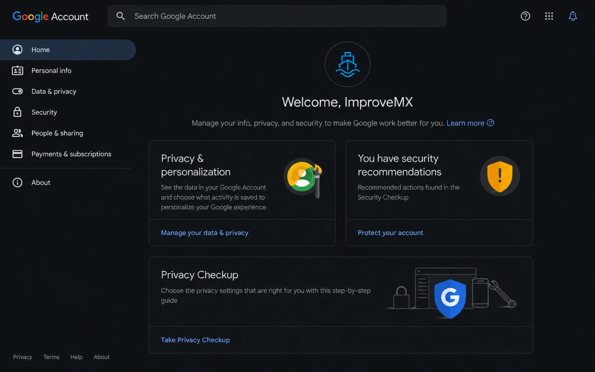This screenshot has height=372, width=595.
Task: Open the Help footer link
Action: 76,357
